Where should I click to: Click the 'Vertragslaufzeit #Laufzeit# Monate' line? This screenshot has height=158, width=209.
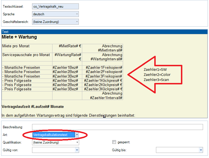[x=33, y=107]
